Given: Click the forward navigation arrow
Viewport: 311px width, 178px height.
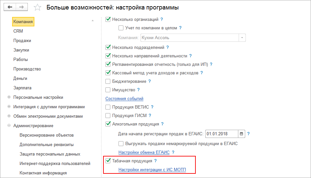Looking at the screenshot, I should coord(22,7).
